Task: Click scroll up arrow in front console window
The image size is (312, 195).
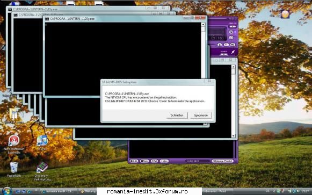Action: (x=203, y=25)
